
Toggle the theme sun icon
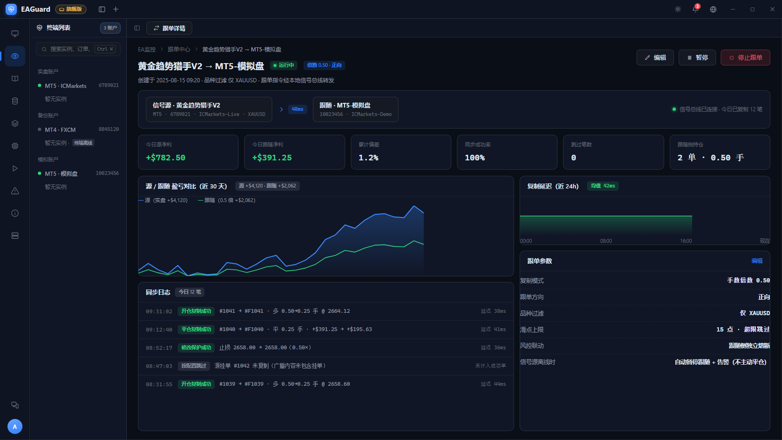tap(678, 9)
